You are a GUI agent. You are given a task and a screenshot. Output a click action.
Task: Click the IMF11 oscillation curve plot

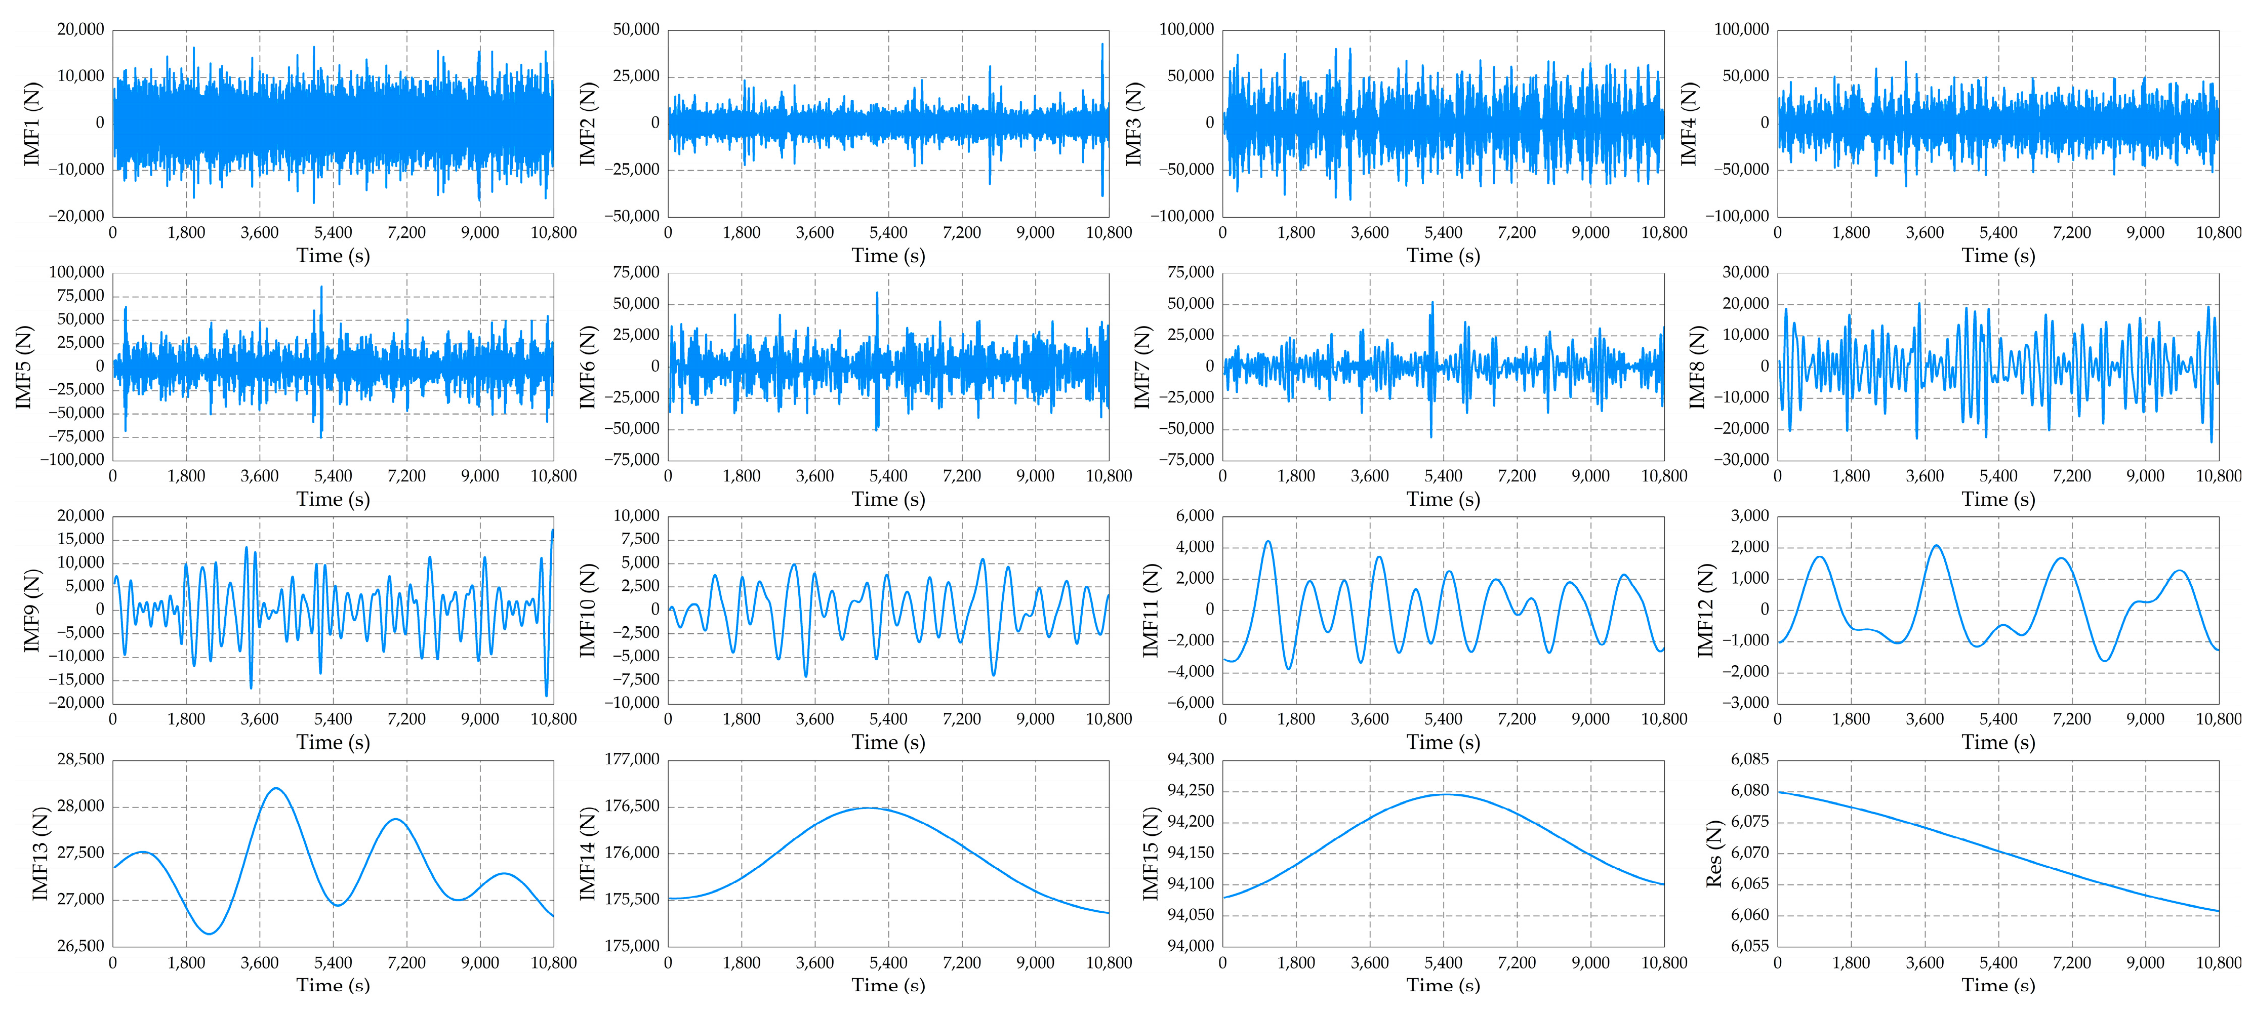click(x=1443, y=609)
